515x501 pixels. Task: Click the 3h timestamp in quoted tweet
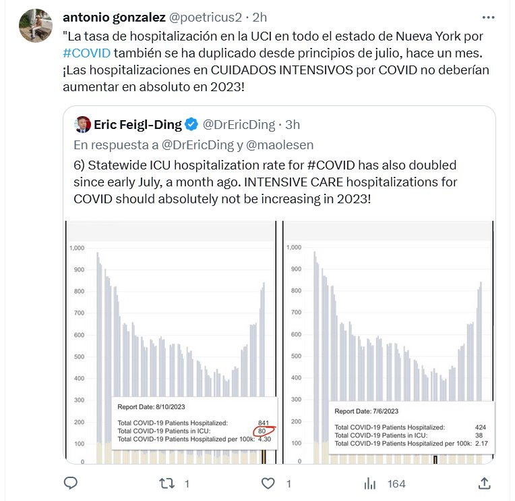tap(293, 124)
